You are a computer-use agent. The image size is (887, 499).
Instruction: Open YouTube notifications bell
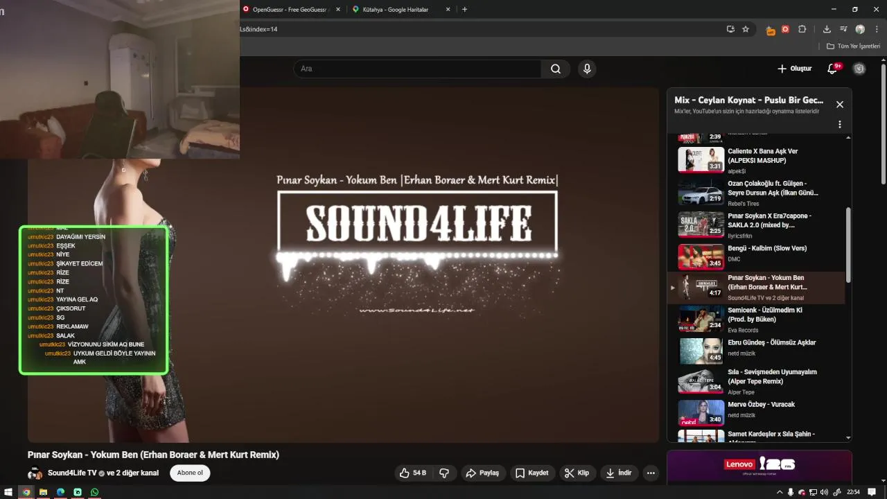tap(834, 69)
